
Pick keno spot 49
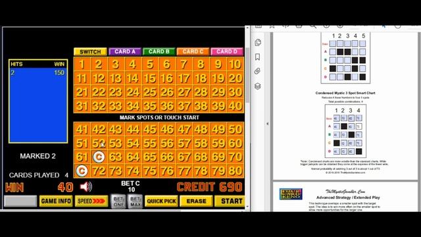coord(218,130)
